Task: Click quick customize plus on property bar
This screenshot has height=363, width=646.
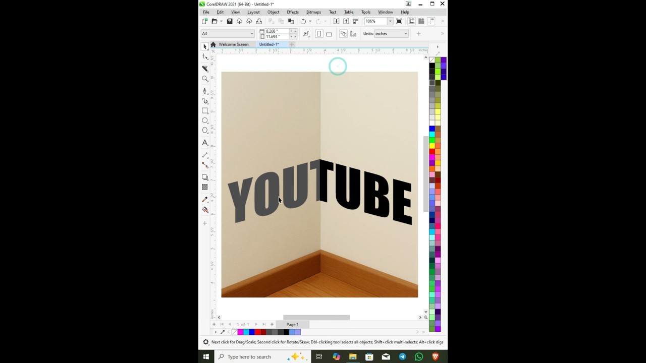Action: point(418,34)
